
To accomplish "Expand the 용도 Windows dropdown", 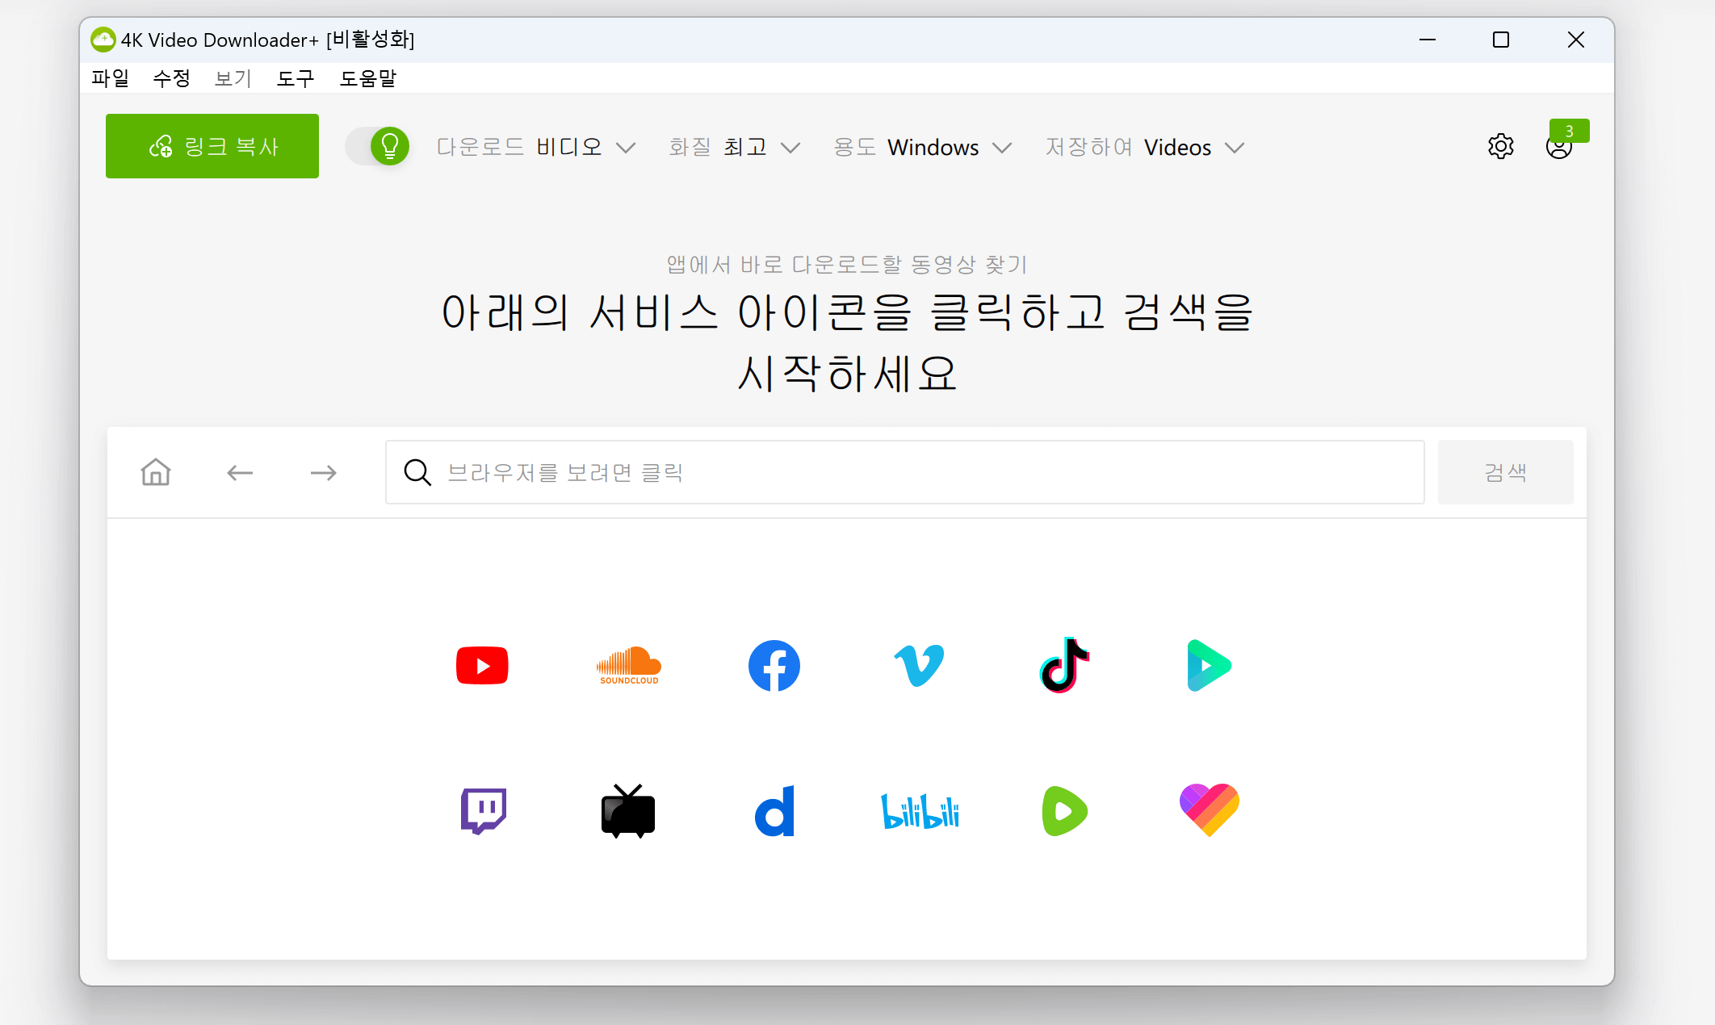I will pos(922,147).
